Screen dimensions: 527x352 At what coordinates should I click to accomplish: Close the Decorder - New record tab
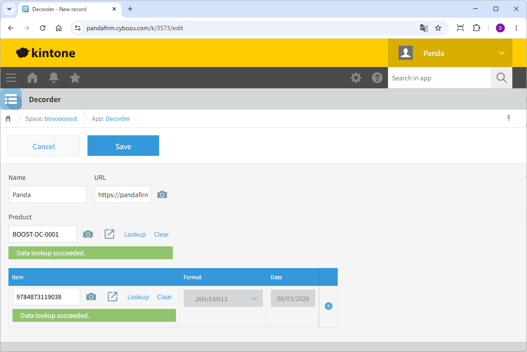coord(114,9)
